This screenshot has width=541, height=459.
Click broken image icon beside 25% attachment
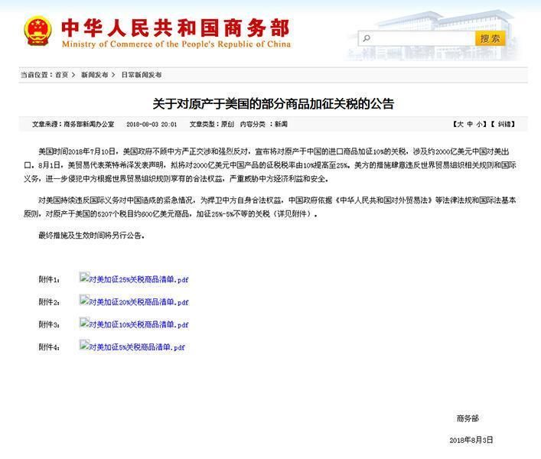[84, 277]
